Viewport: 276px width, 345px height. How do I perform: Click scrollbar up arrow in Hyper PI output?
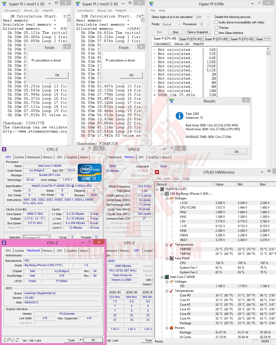(268, 49)
